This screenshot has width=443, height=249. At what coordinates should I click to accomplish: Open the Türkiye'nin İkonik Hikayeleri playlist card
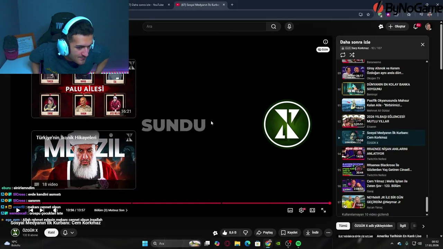pos(83,160)
